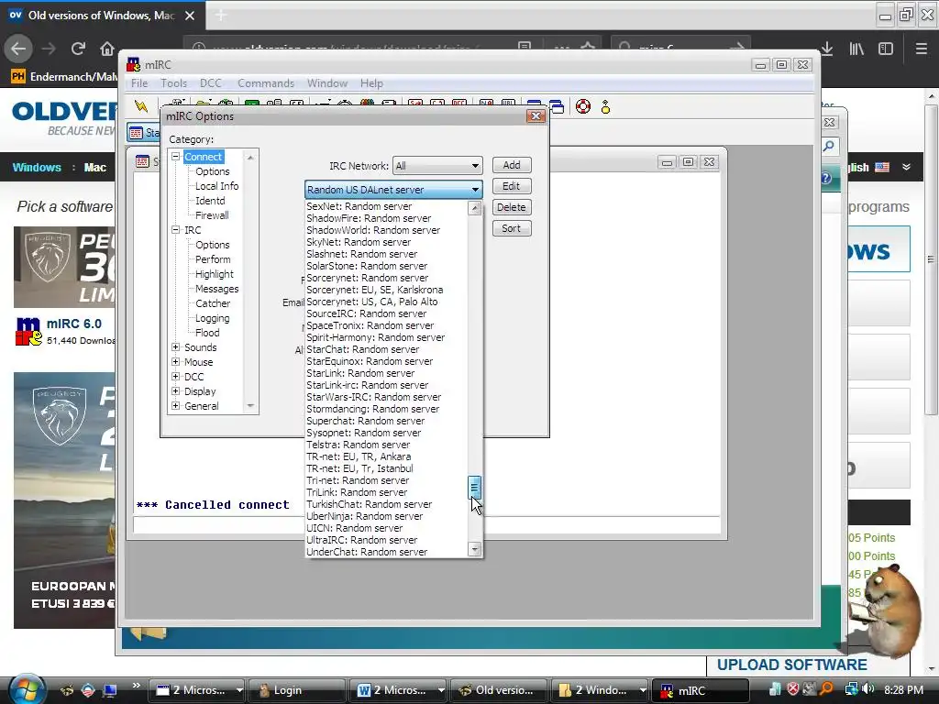Expand the Display category

coord(175,390)
